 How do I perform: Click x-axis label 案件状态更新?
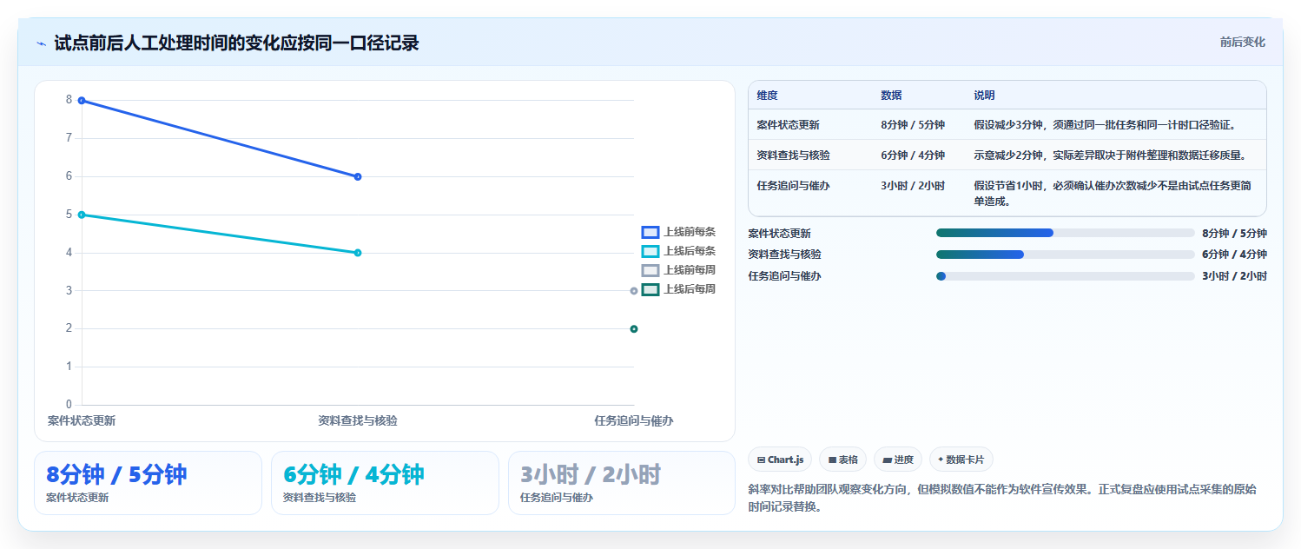coord(82,420)
